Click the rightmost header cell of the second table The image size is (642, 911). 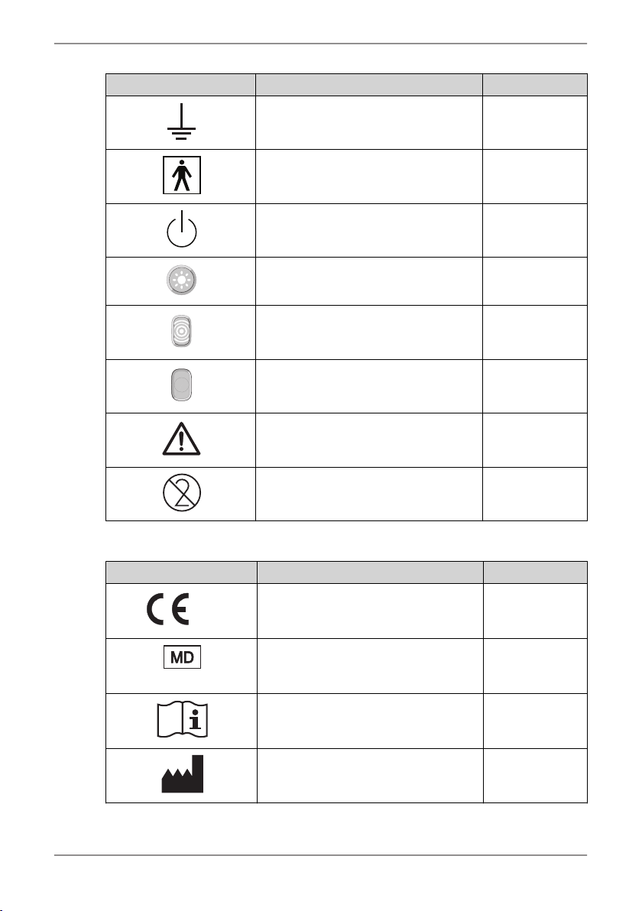click(535, 572)
